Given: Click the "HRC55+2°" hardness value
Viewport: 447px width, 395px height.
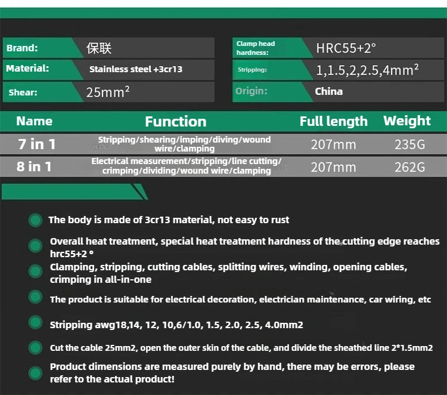Looking at the screenshot, I should tap(346, 48).
